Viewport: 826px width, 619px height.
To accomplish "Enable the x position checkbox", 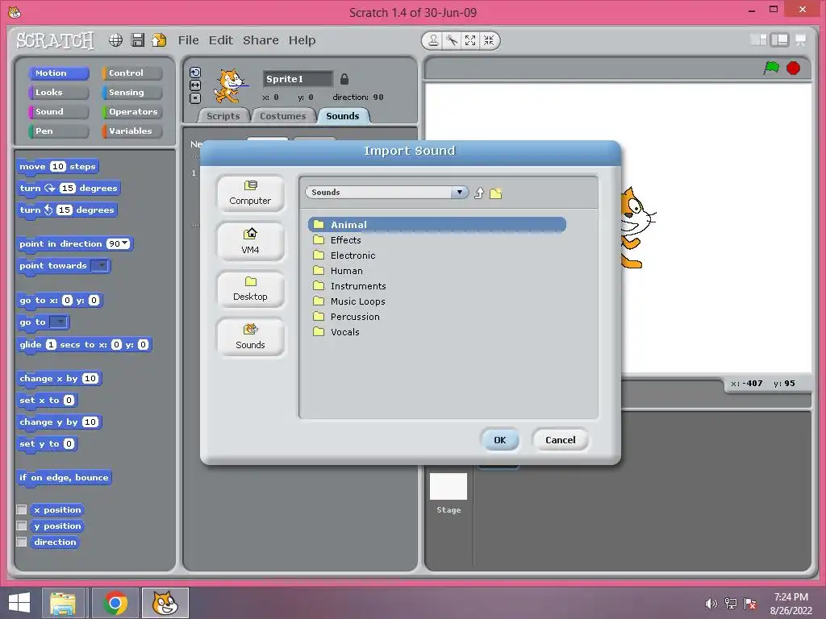I will (x=22, y=509).
